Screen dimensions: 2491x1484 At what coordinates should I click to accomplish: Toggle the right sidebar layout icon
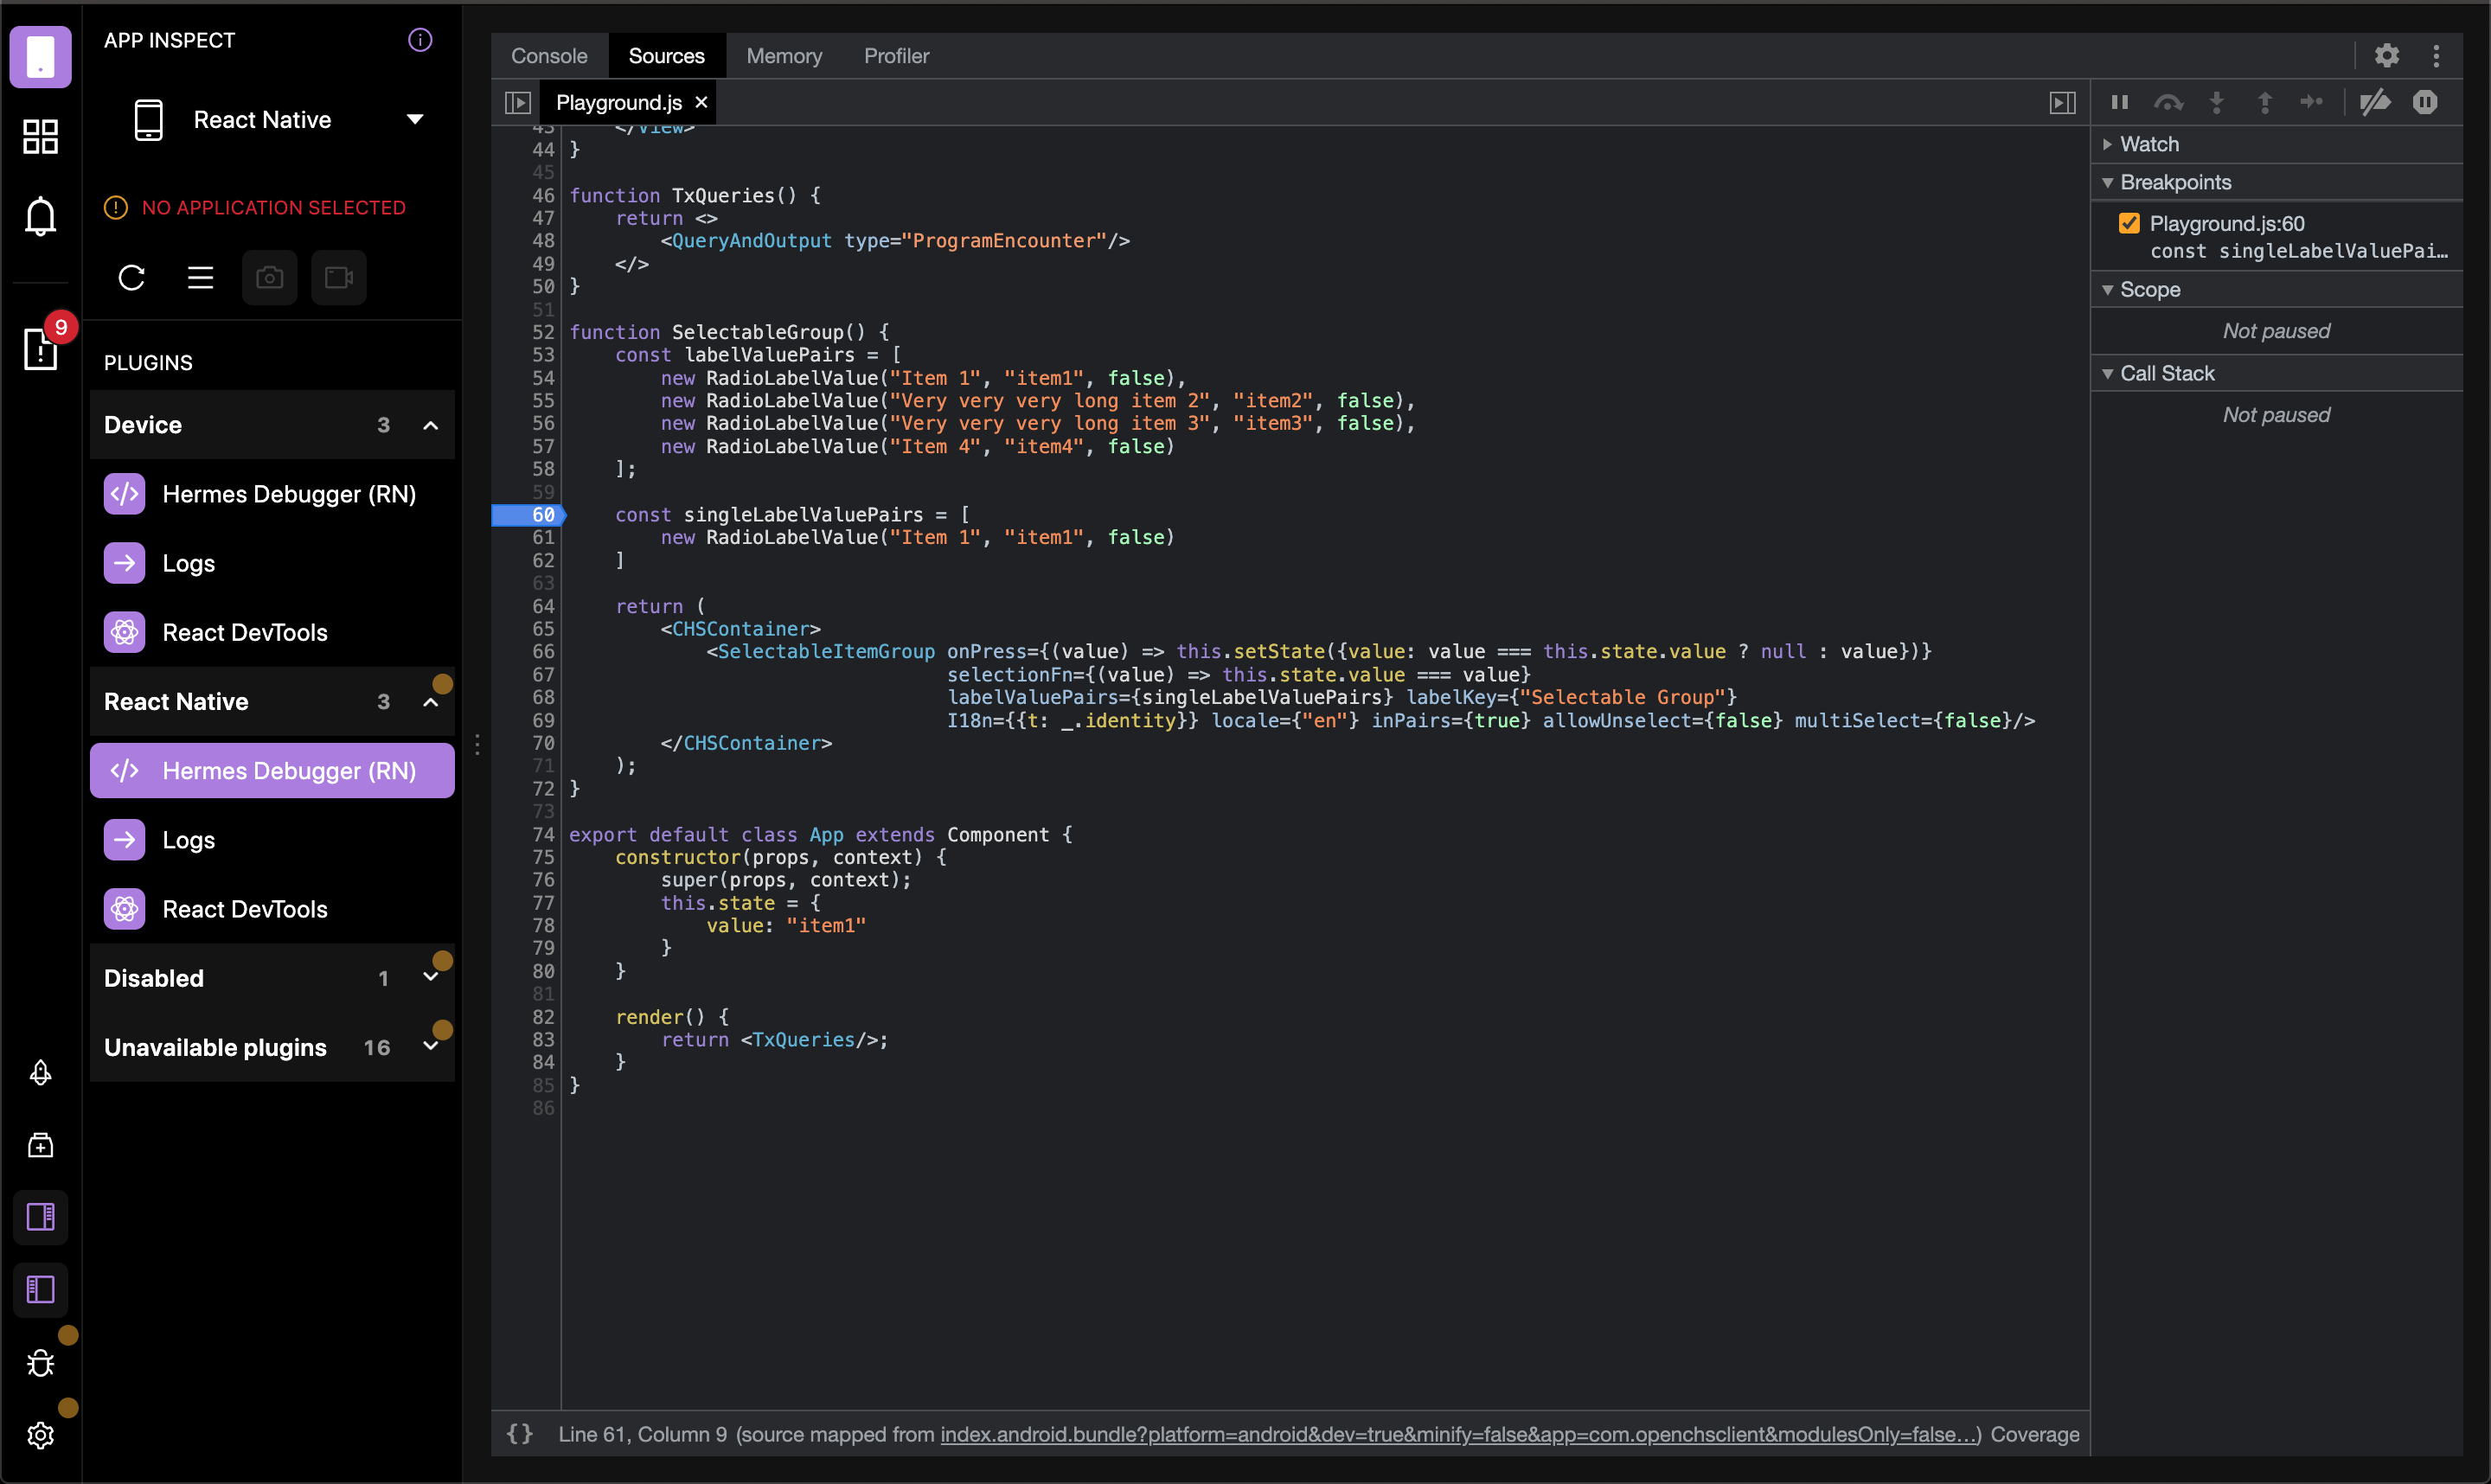coord(40,1217)
